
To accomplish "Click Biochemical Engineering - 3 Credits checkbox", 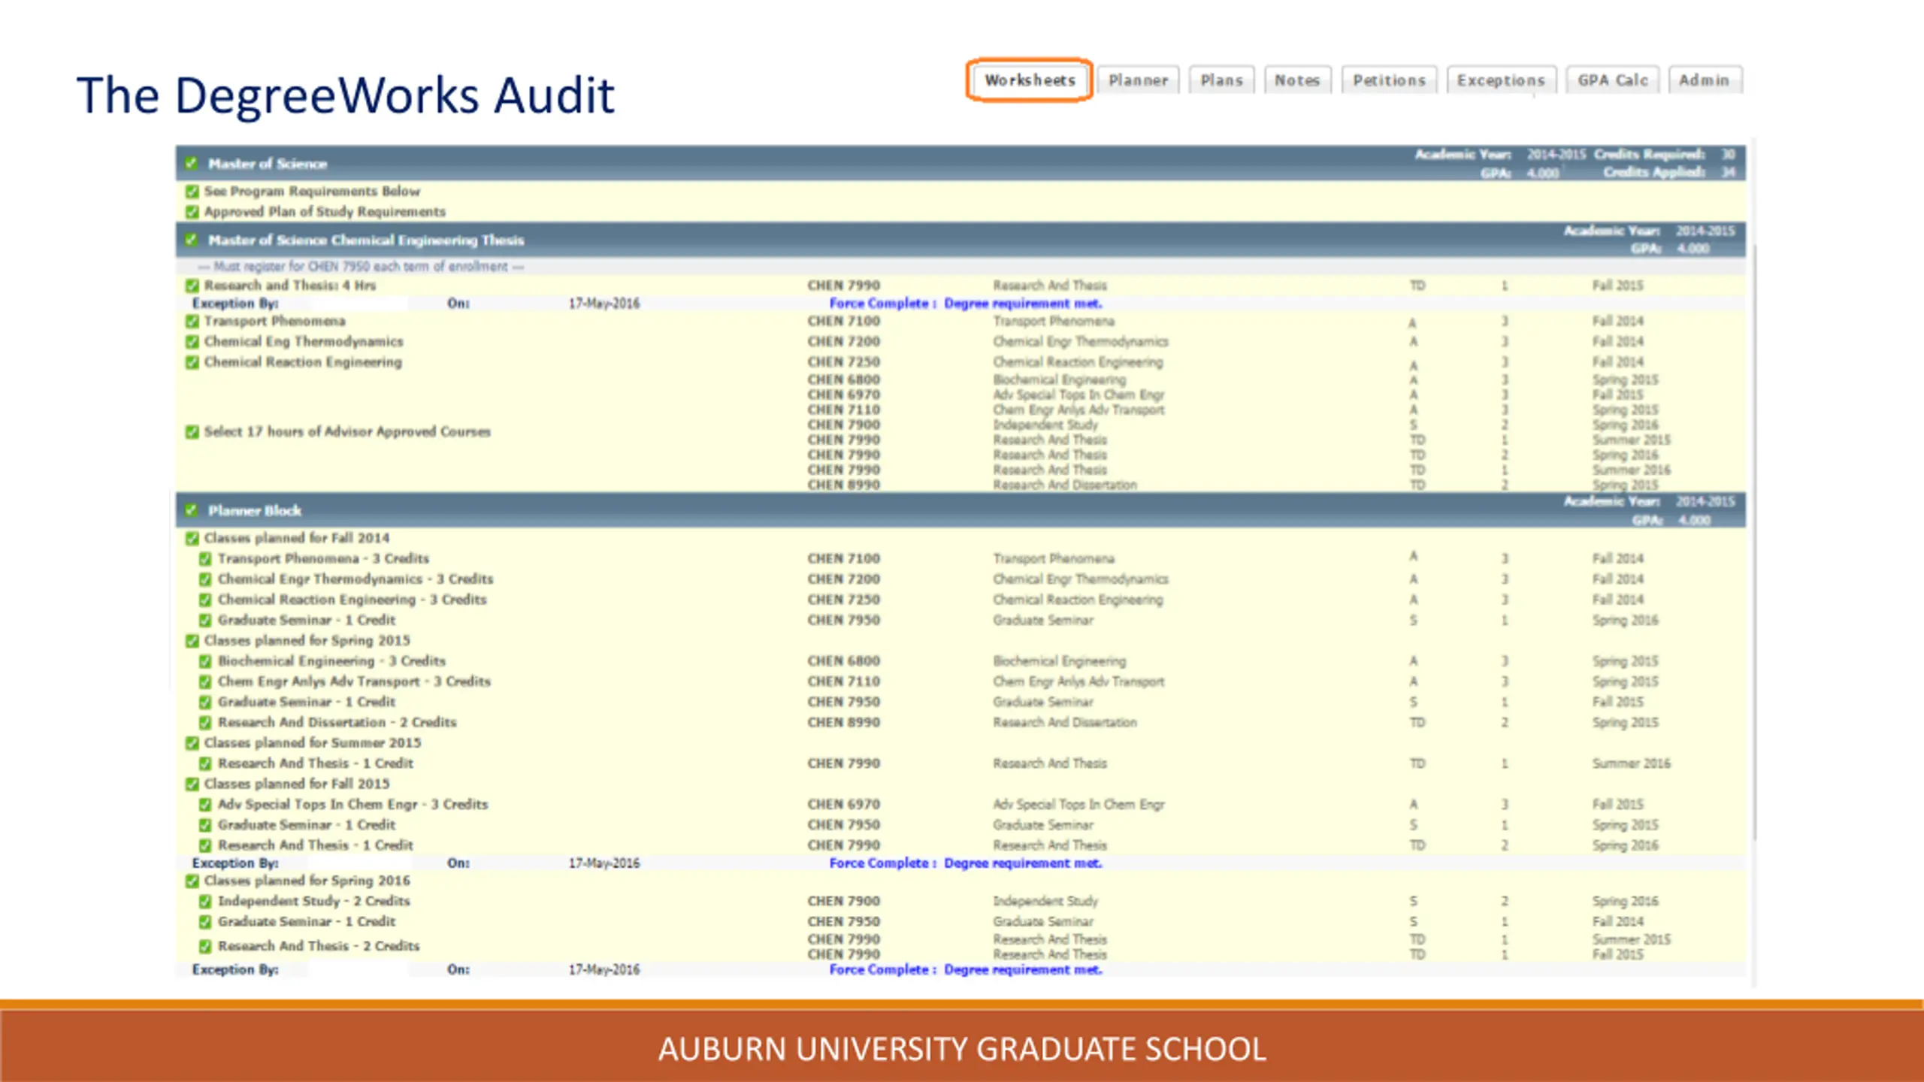I will coord(205,661).
